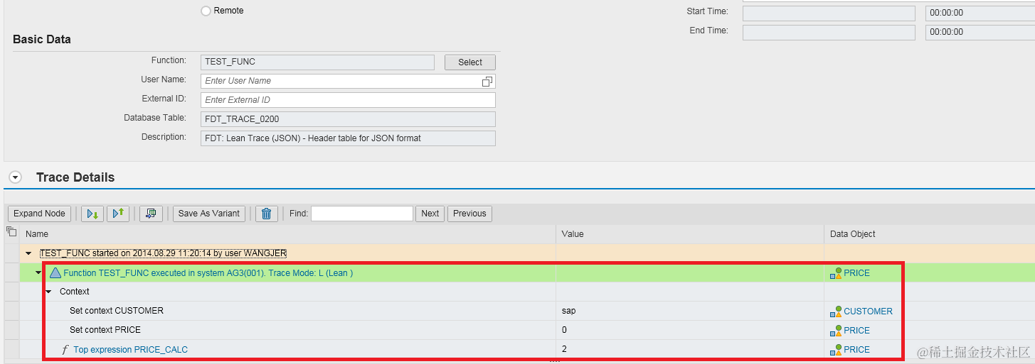This screenshot has height=364, width=1035.
Task: Click the Next find button
Action: point(430,214)
